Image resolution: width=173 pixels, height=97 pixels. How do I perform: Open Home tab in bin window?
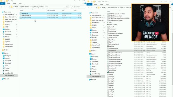coord(8,4)
